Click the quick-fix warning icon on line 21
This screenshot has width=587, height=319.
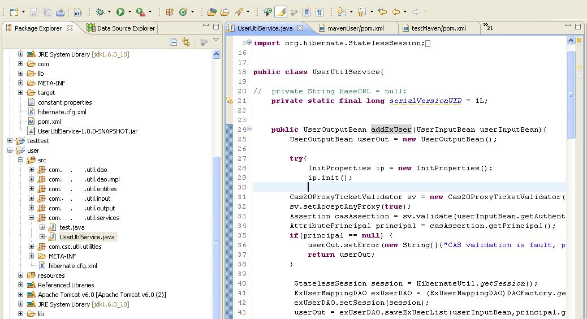click(x=230, y=100)
